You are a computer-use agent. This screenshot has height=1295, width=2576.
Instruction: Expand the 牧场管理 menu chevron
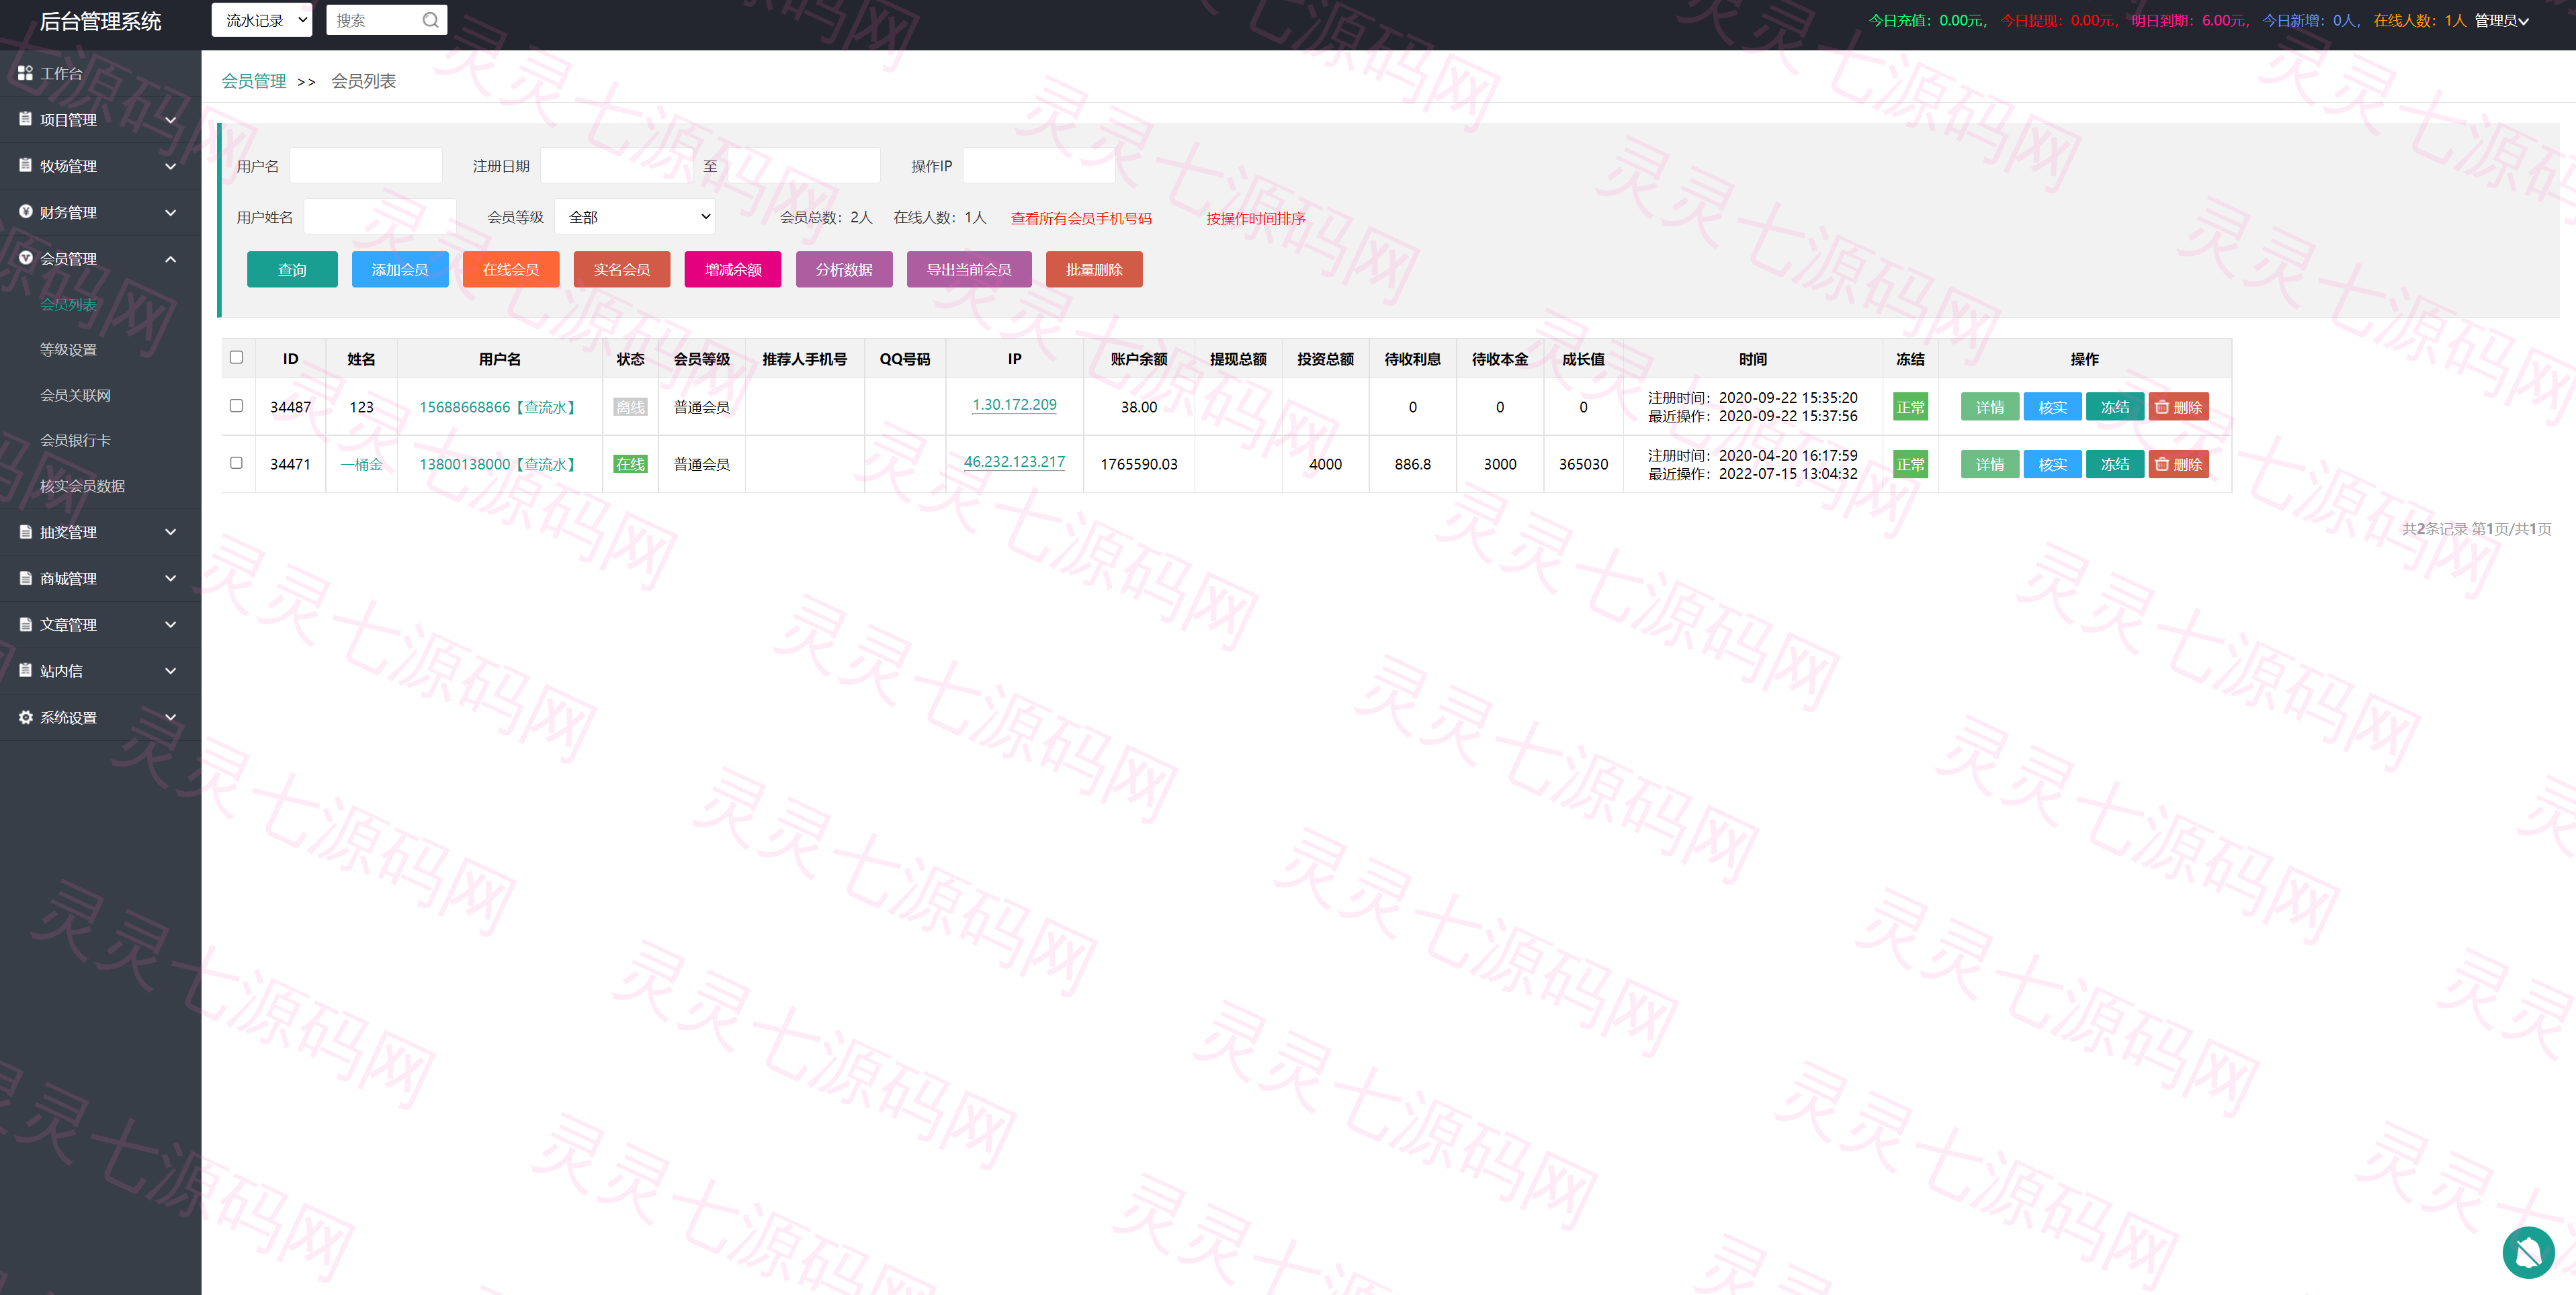[x=170, y=166]
